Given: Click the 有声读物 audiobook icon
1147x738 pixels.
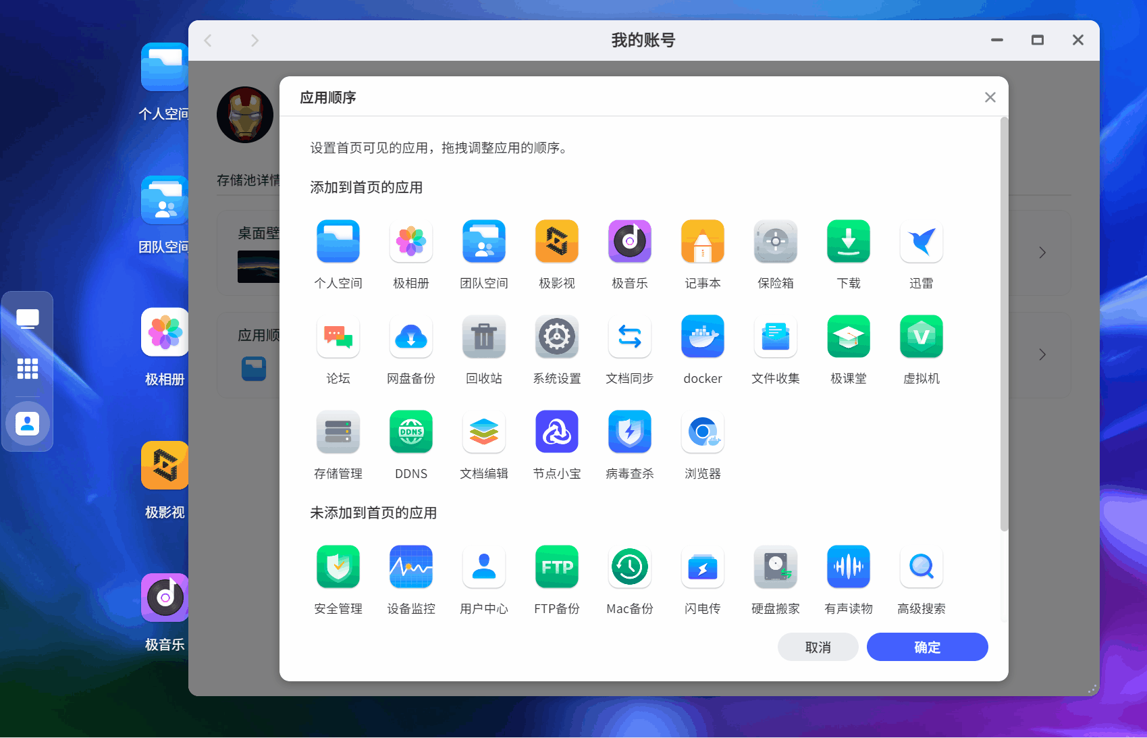Looking at the screenshot, I should [x=849, y=566].
